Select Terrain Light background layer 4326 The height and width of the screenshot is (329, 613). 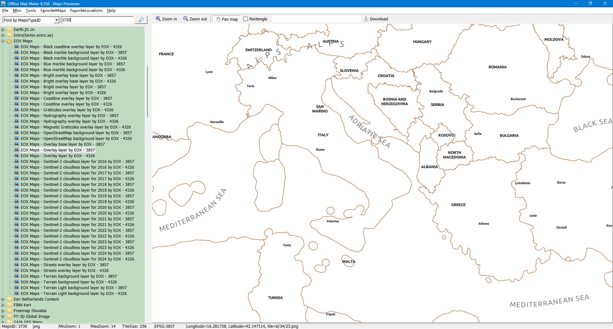click(x=73, y=294)
